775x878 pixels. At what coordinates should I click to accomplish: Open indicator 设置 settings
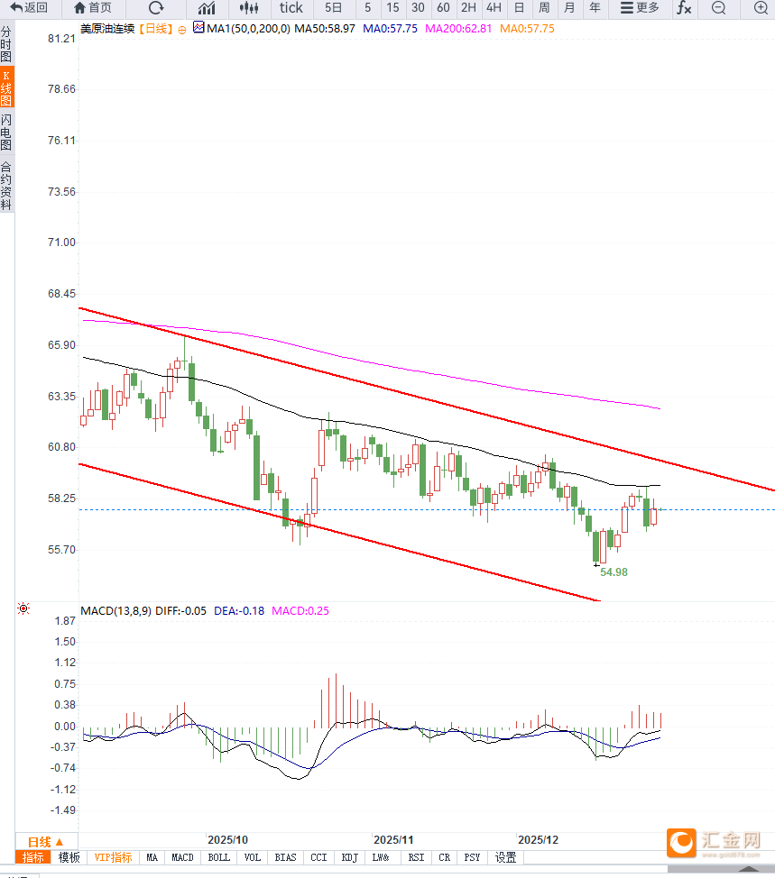(505, 857)
